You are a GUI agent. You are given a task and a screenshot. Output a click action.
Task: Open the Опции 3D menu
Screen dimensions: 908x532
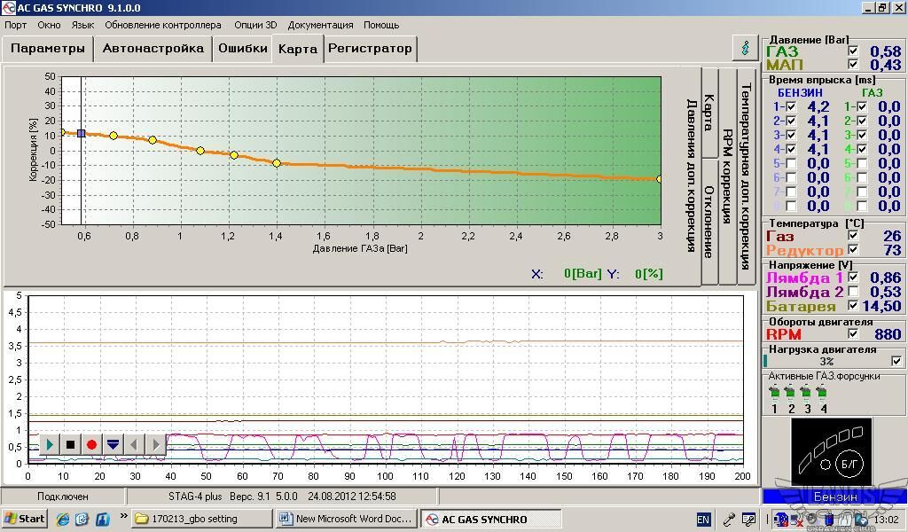click(255, 25)
